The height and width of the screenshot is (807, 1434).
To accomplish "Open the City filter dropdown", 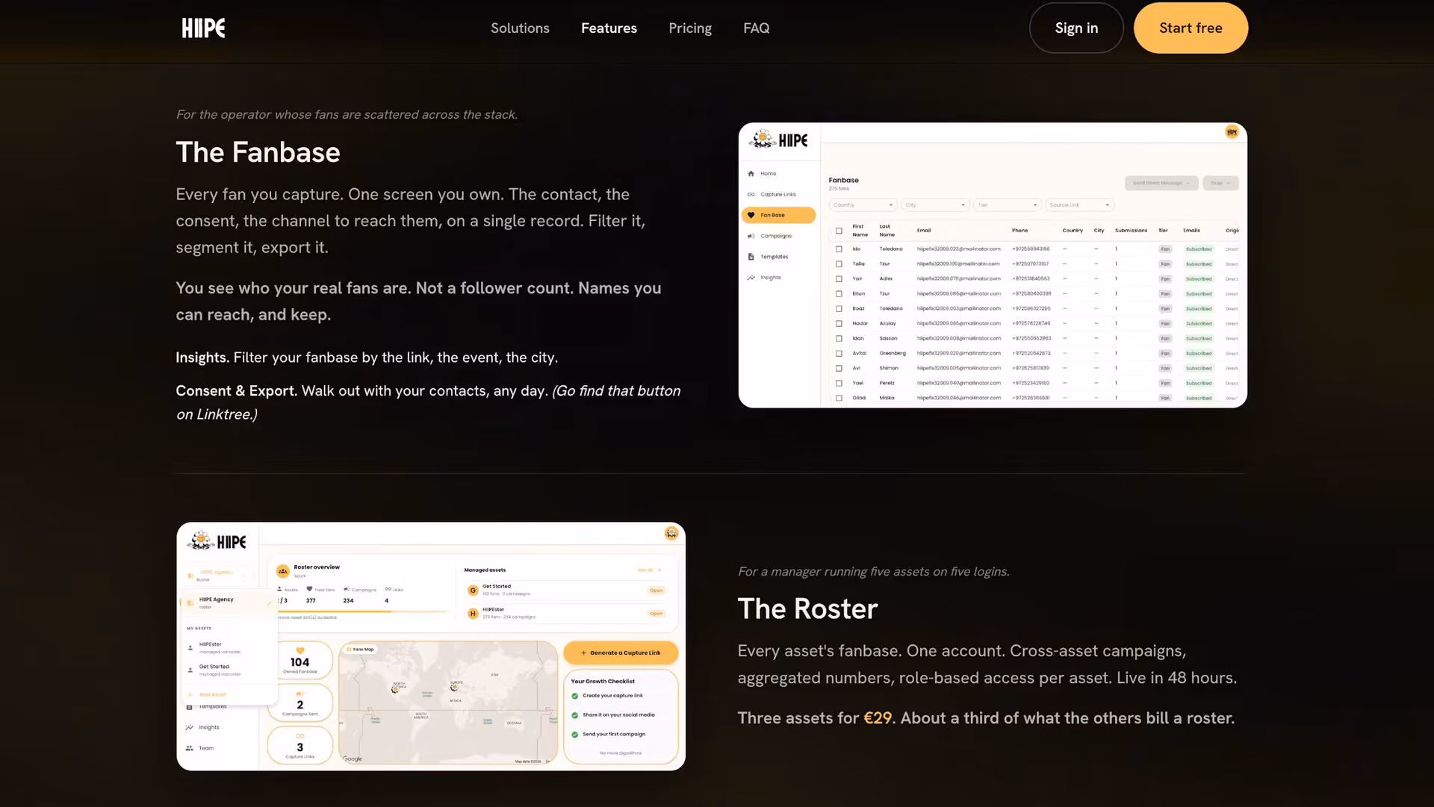I will 935,205.
